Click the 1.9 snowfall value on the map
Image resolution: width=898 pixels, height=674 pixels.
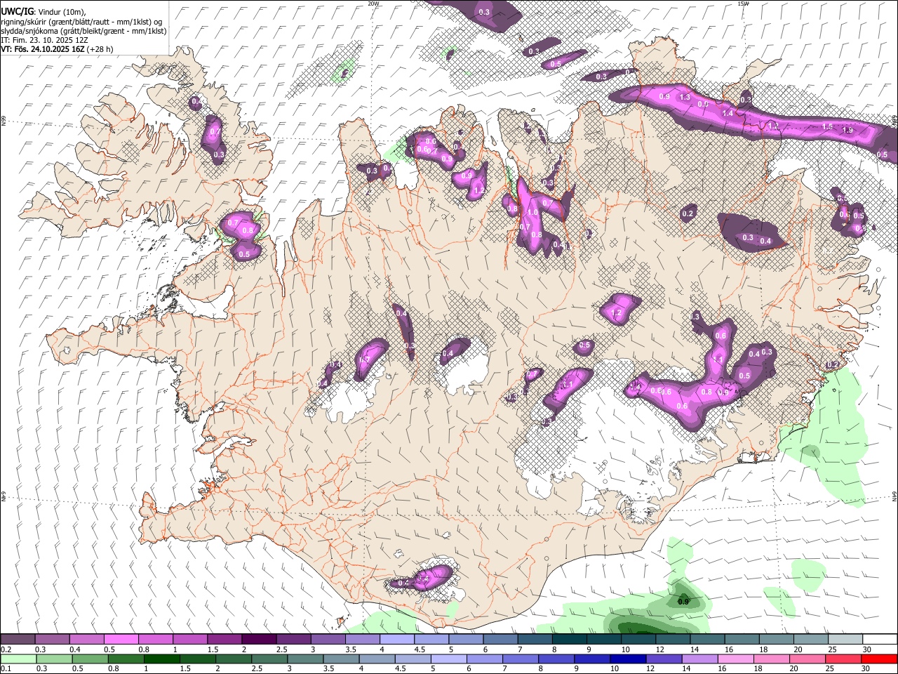[847, 130]
